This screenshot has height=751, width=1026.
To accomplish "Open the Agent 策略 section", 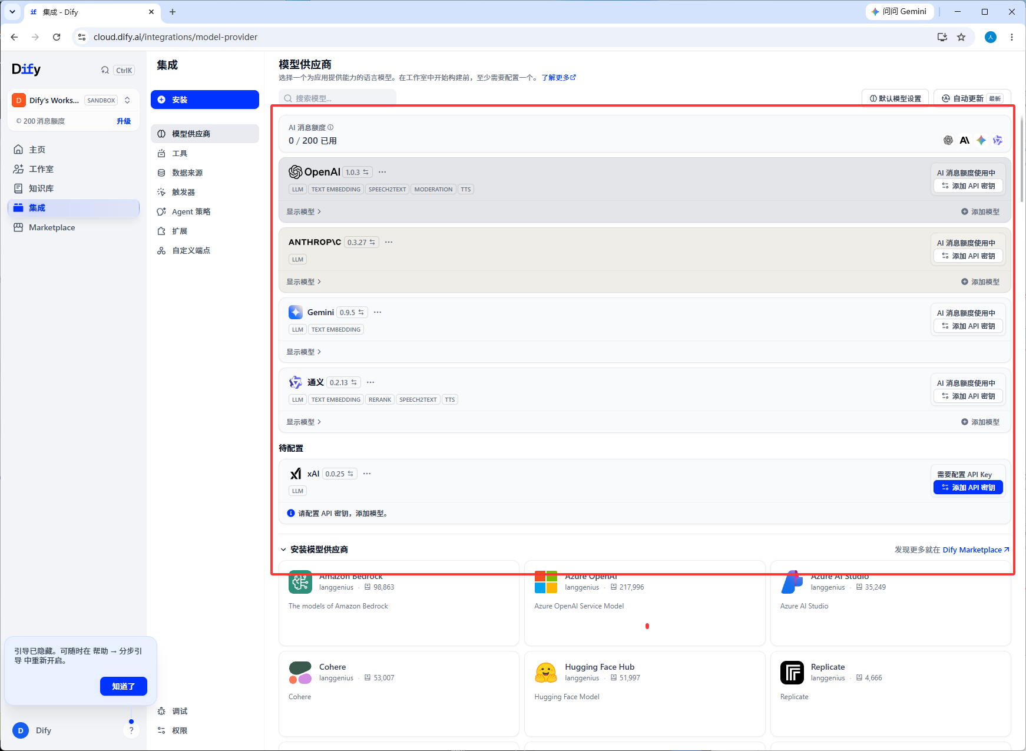I will [205, 211].
